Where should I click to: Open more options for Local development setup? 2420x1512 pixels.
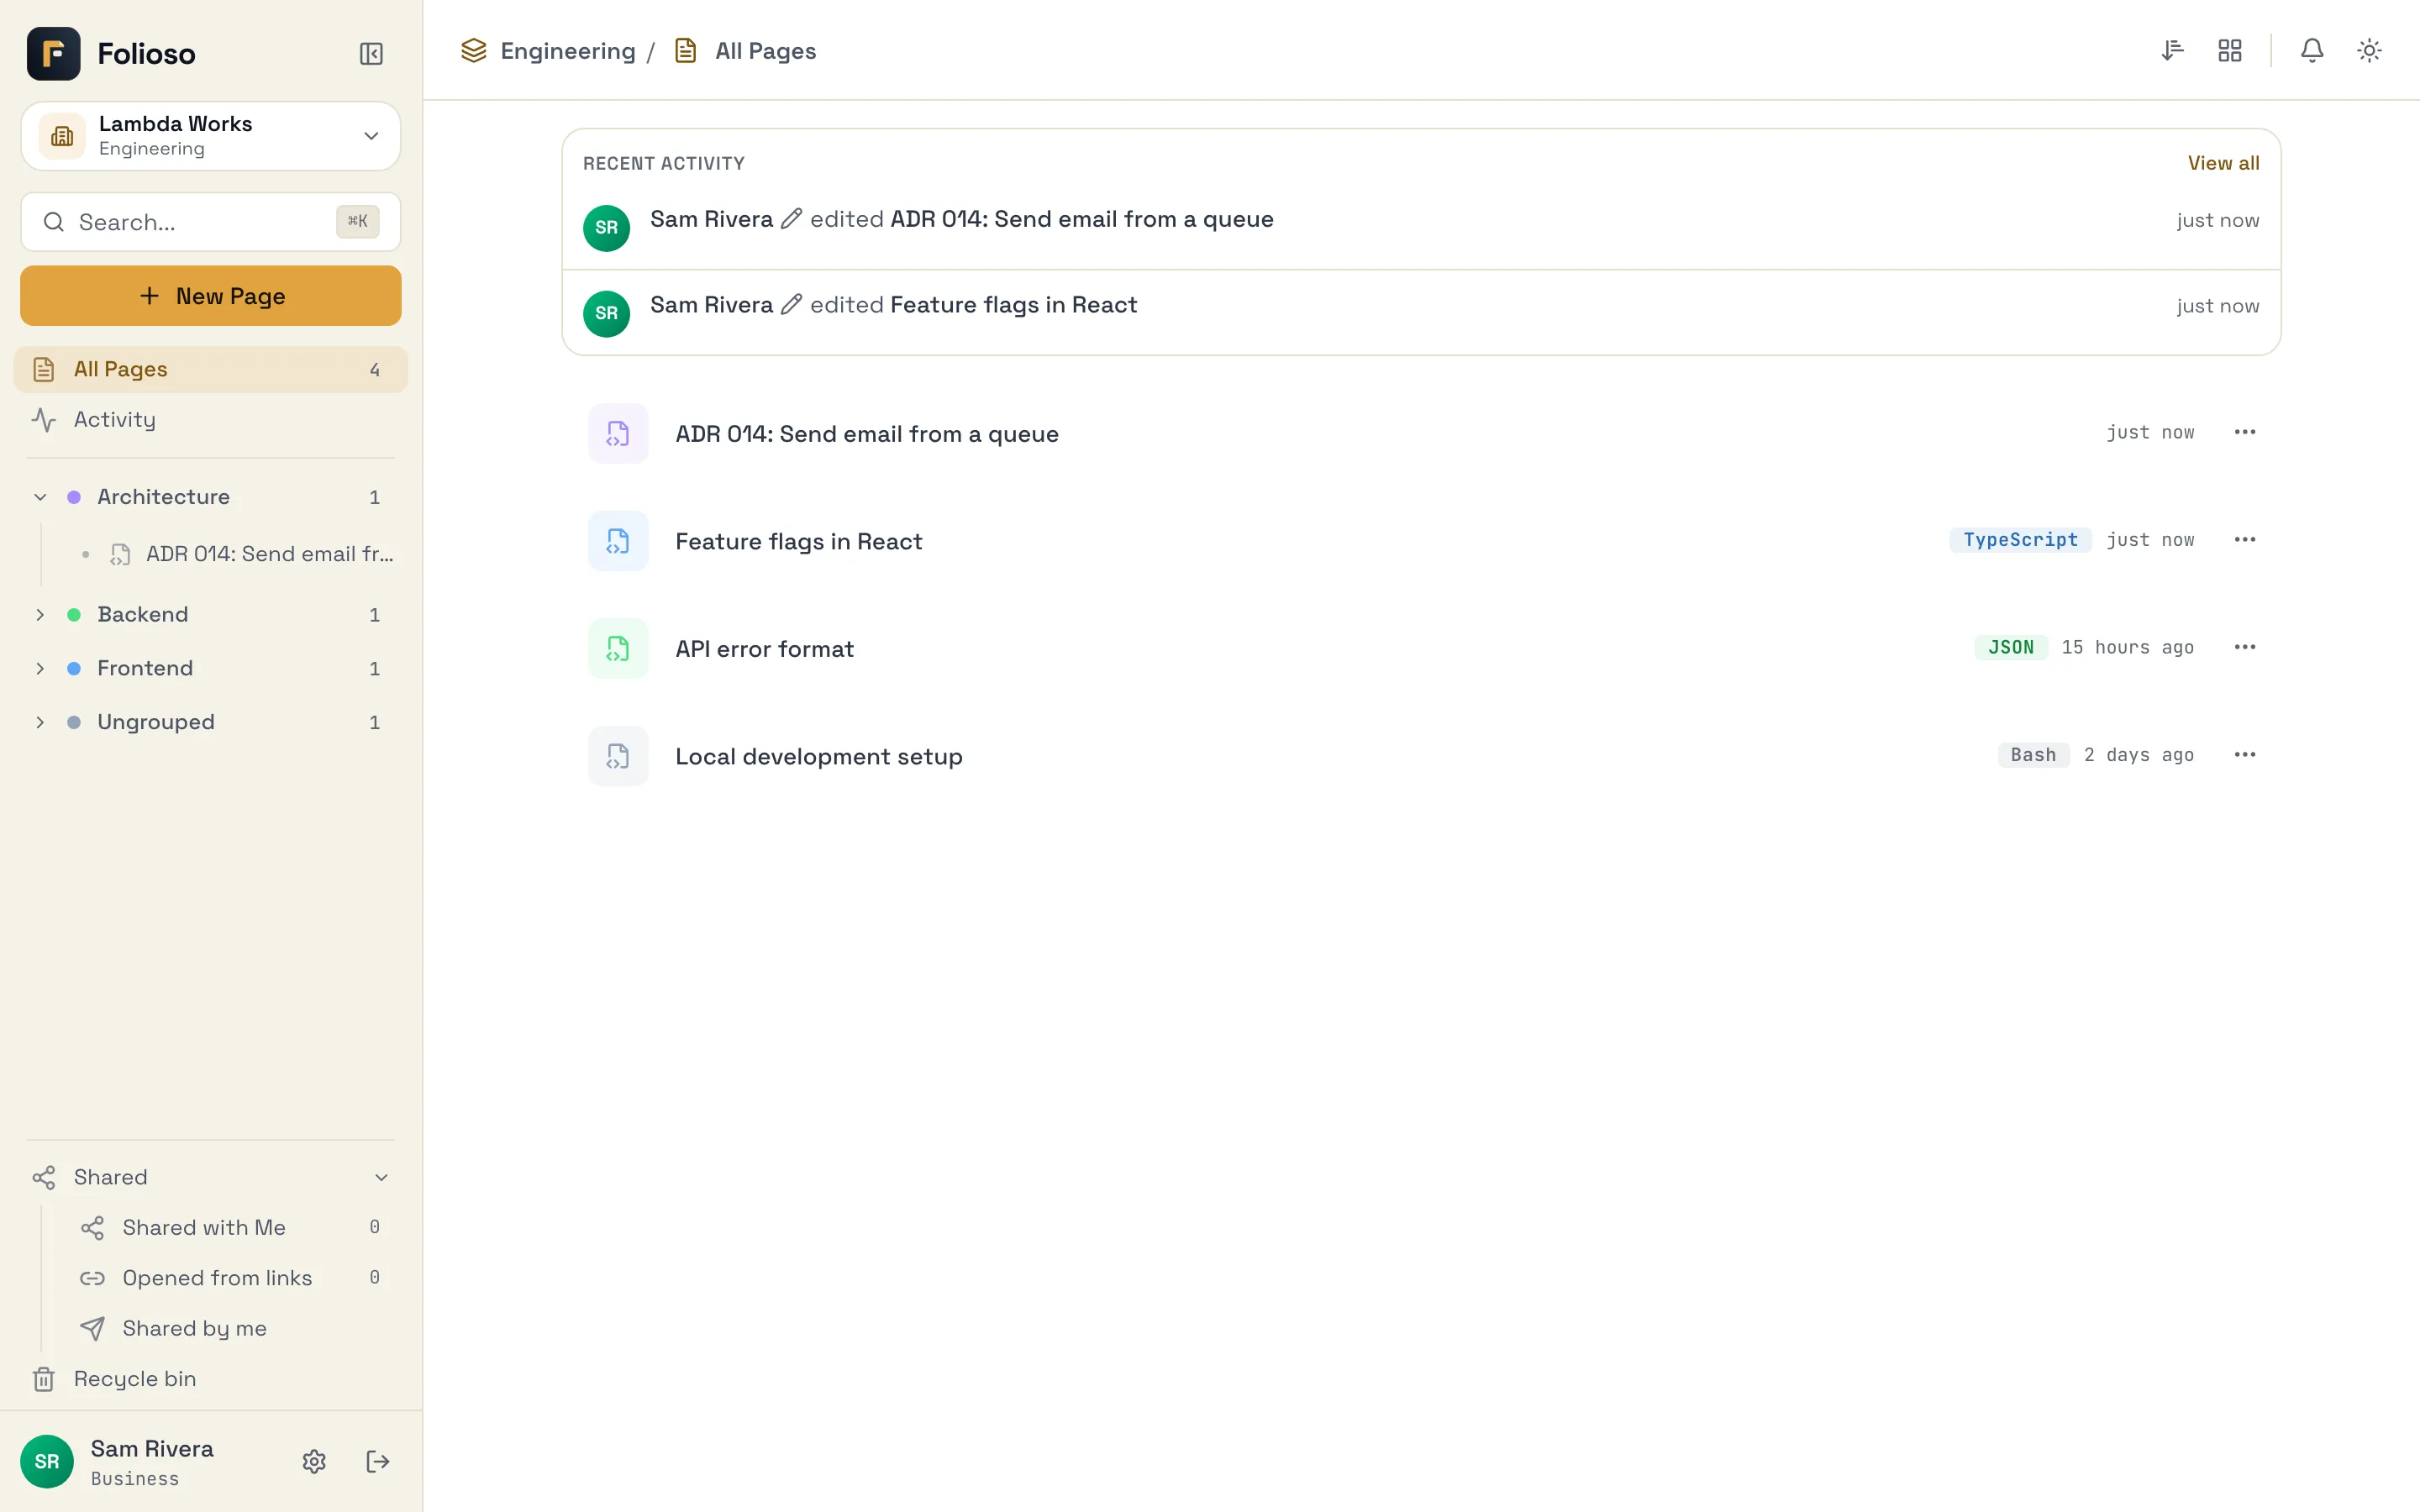2244,755
